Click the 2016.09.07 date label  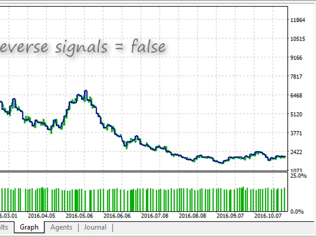tap(230, 216)
